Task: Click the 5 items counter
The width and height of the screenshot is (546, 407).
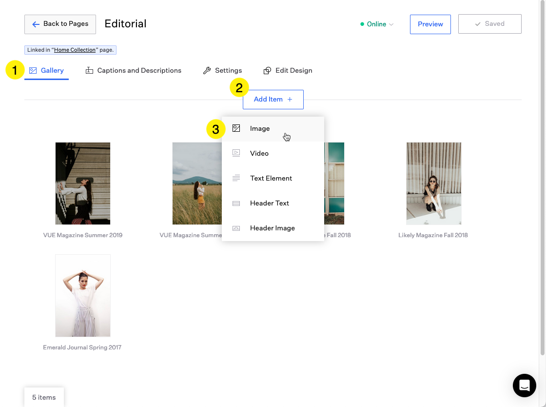Action: point(44,397)
